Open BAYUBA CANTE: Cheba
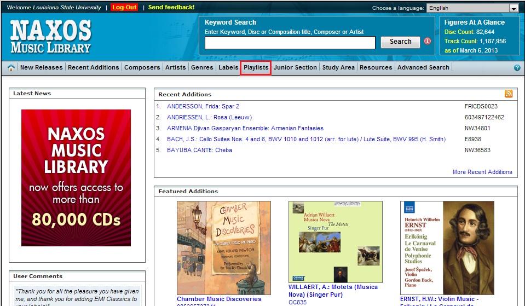Image resolution: width=525 pixels, height=306 pixels. pyautogui.click(x=199, y=151)
